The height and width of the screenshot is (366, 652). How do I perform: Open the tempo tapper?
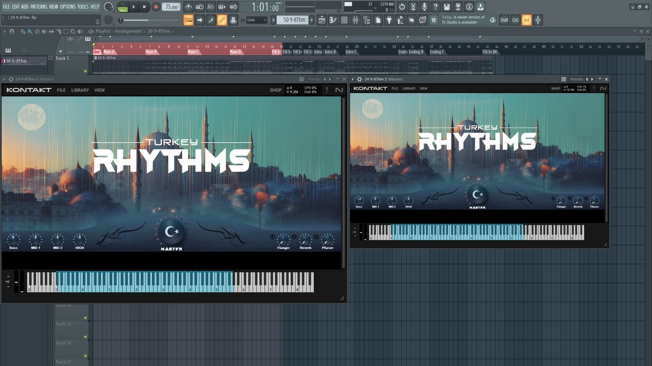400,20
